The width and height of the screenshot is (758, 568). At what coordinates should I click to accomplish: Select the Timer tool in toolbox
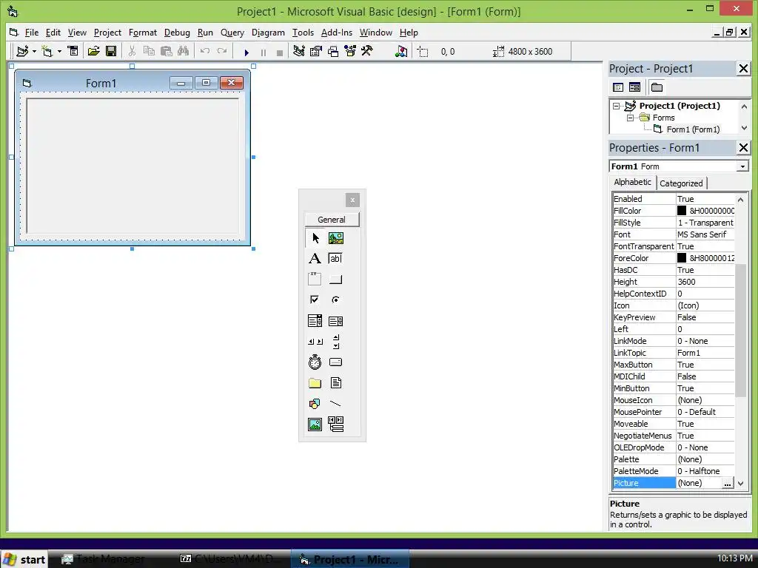click(315, 362)
